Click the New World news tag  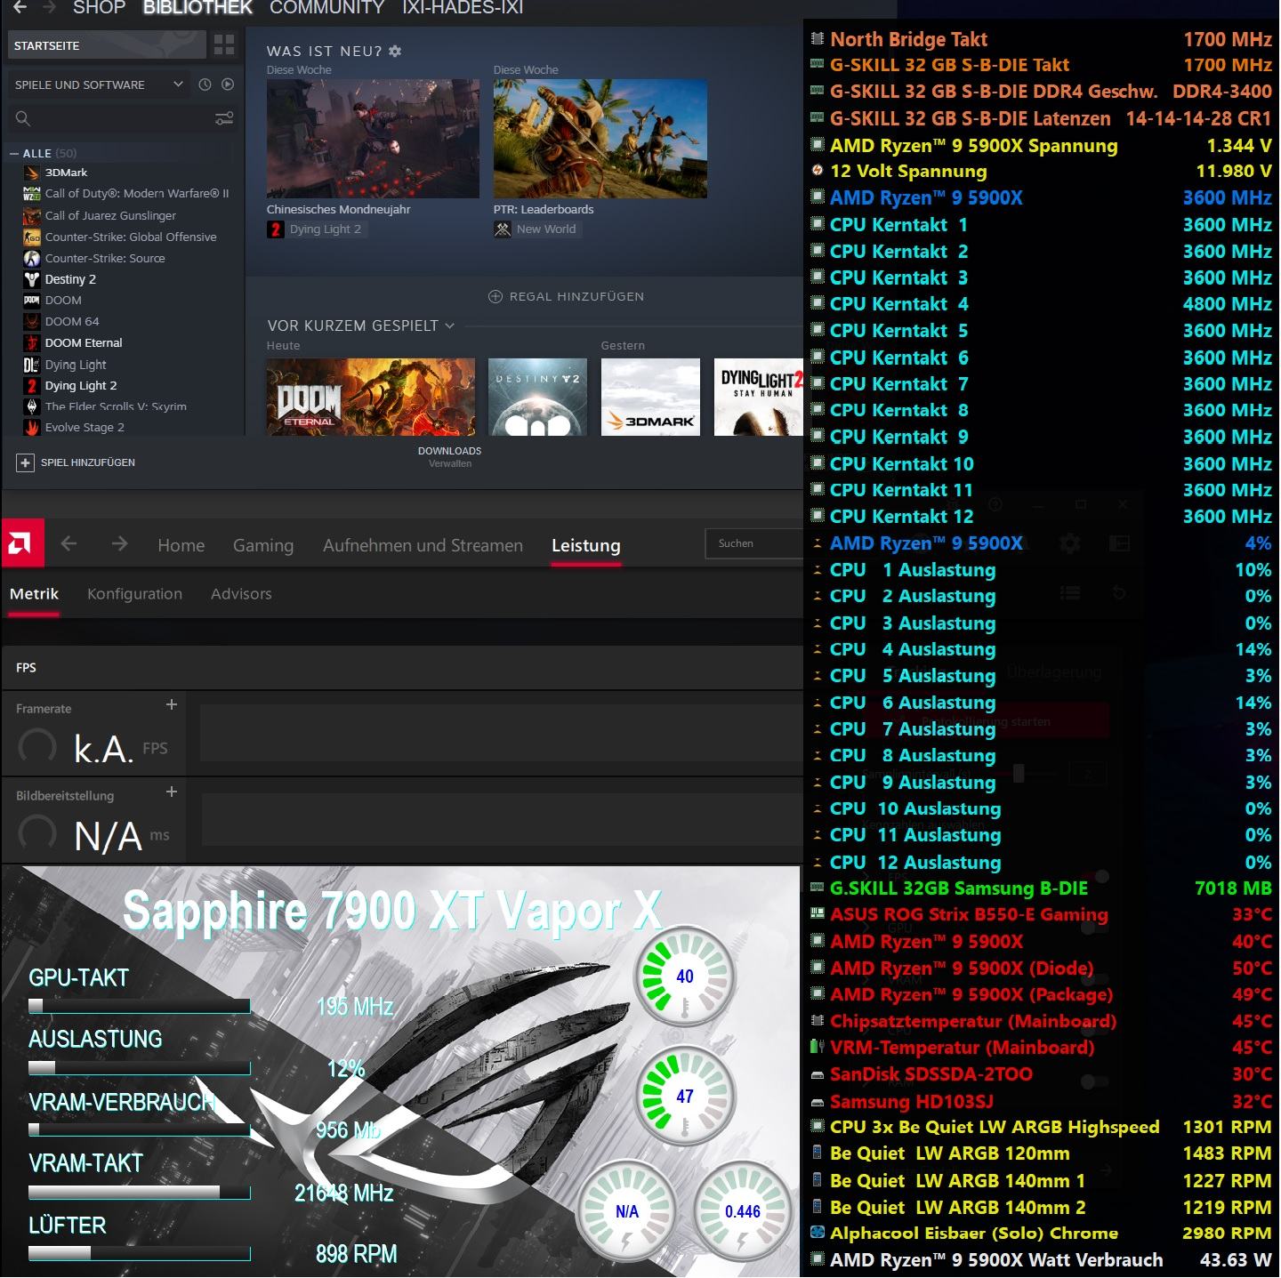point(536,229)
